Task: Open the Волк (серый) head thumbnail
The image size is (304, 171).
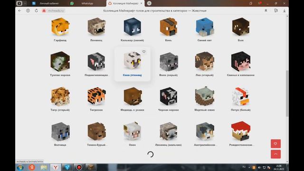Action: [x=169, y=62]
